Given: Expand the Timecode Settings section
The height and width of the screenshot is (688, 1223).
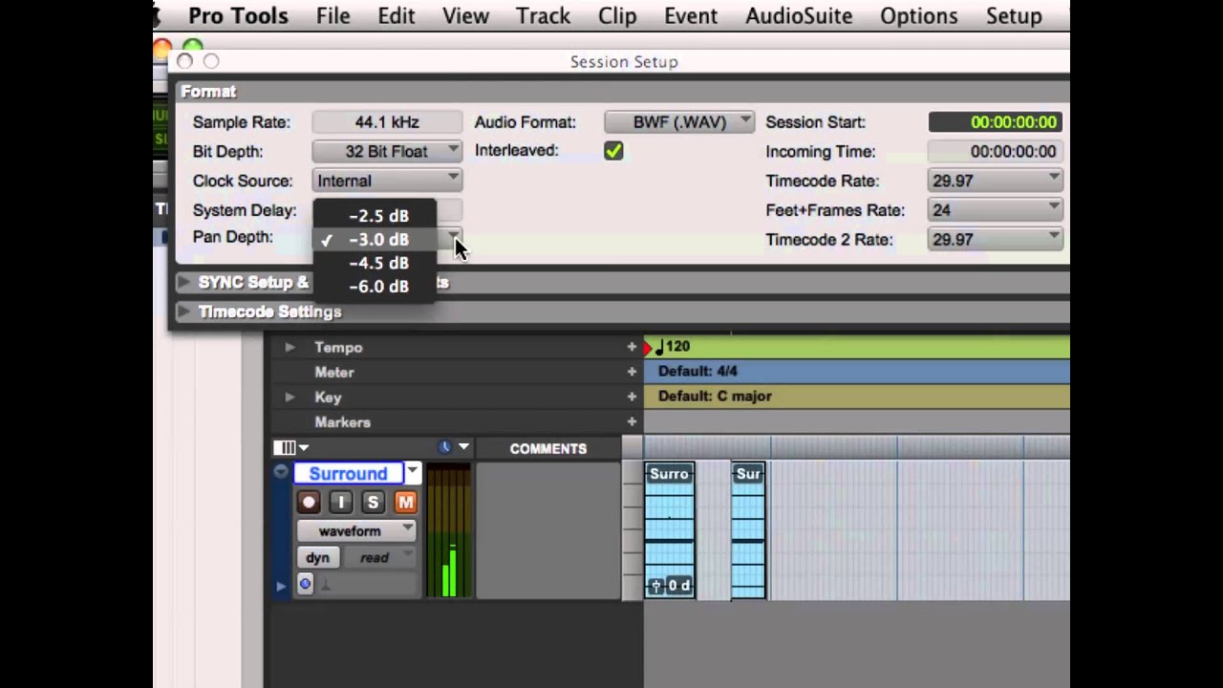Looking at the screenshot, I should [x=184, y=312].
